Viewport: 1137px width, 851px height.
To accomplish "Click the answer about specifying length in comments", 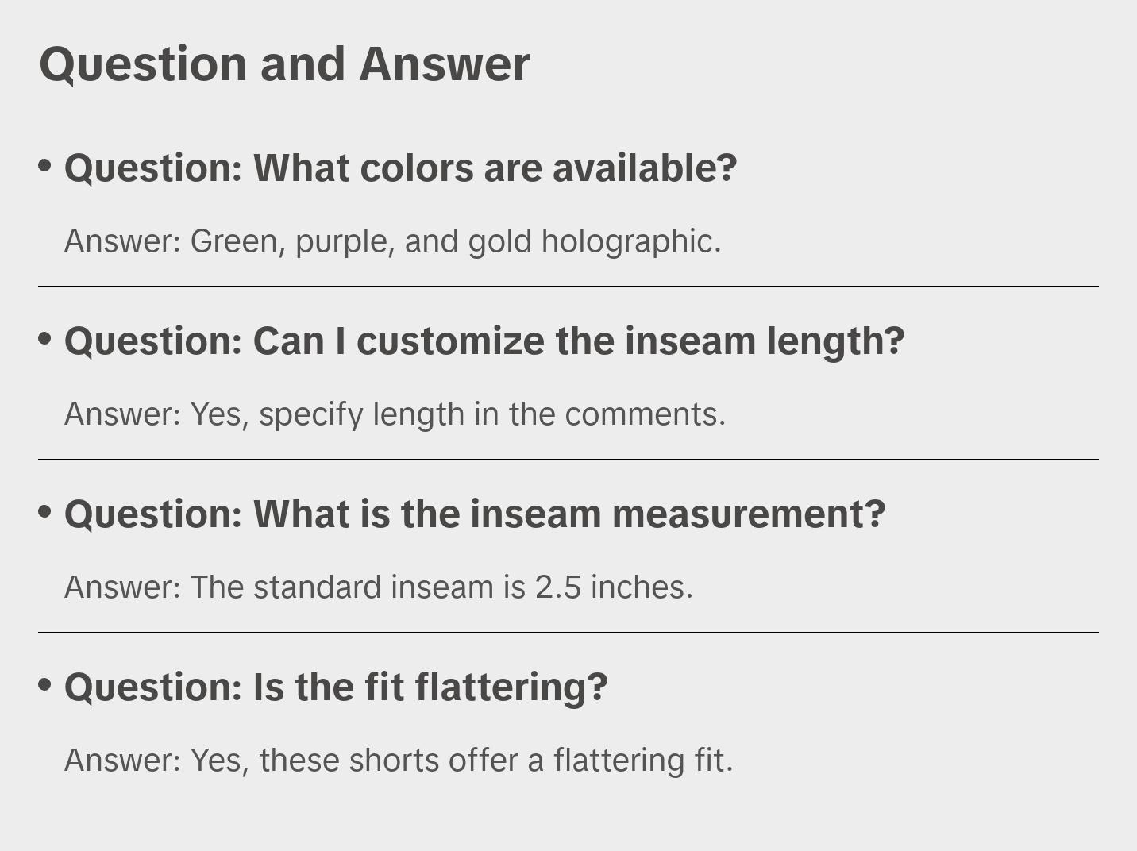I will point(395,414).
